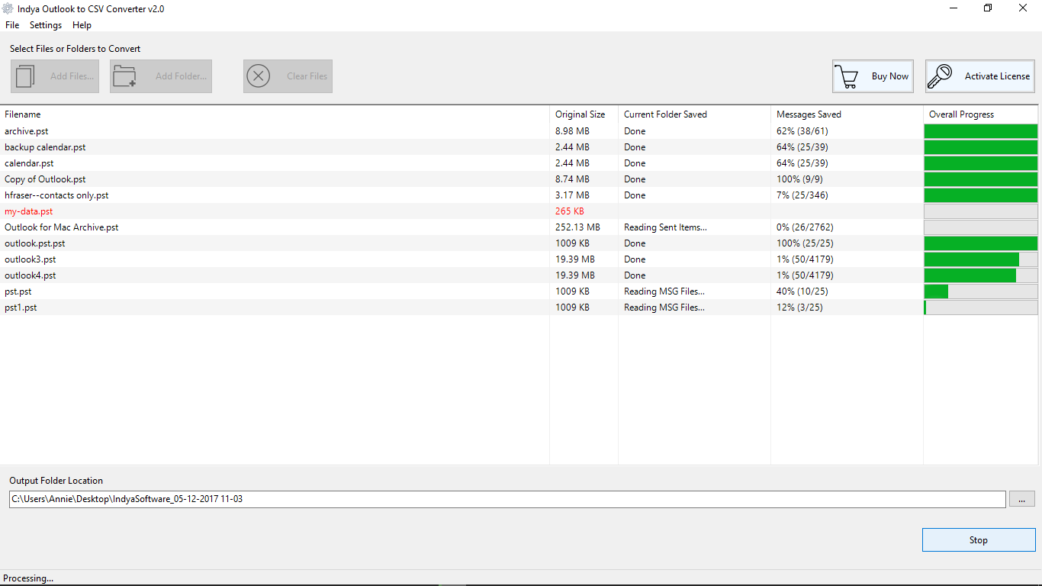Click the 62% (38/61) messages cell
This screenshot has width=1042, height=586.
802,131
